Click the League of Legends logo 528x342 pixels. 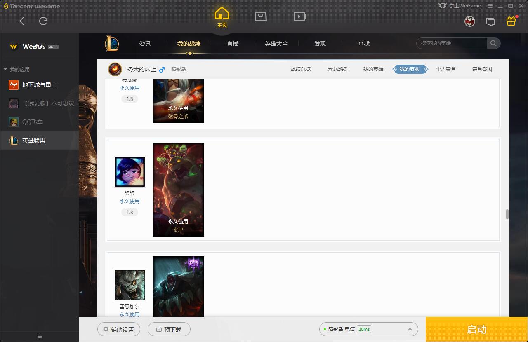(x=111, y=43)
